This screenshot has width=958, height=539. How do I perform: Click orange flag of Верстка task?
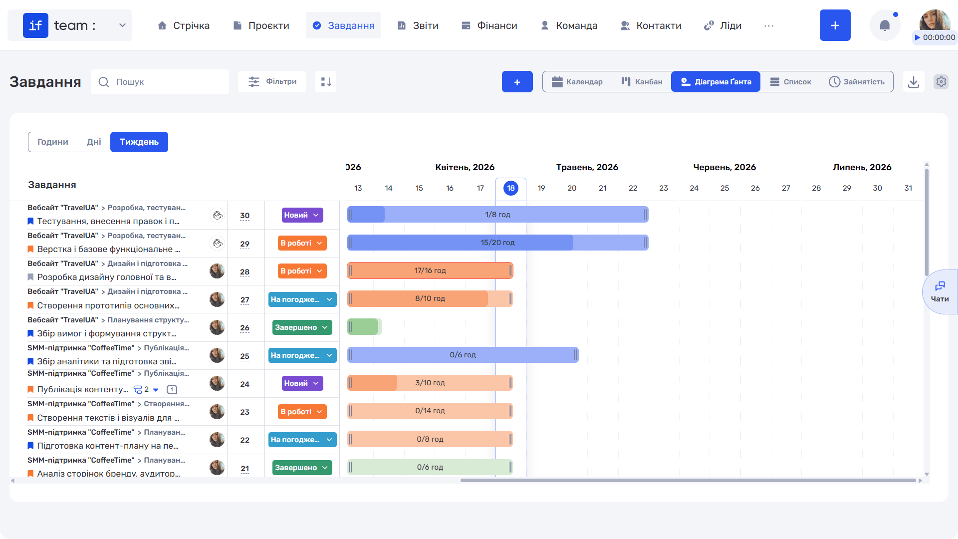pyautogui.click(x=30, y=249)
